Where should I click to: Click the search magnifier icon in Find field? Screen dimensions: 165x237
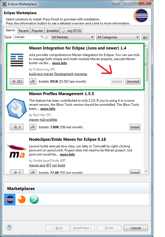[42, 37]
